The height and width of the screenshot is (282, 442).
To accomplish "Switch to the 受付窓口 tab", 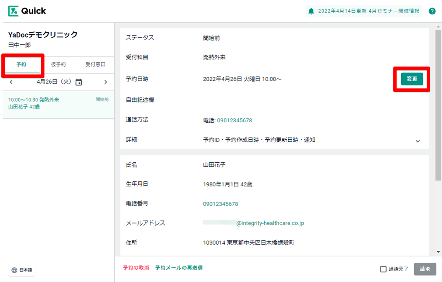I will 95,65.
